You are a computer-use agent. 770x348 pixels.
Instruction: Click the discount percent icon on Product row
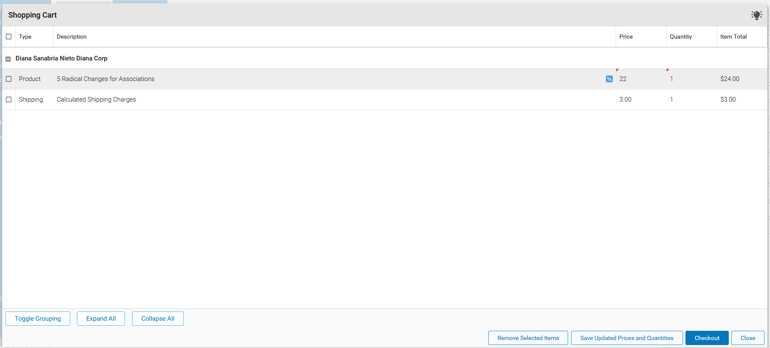[x=609, y=79]
